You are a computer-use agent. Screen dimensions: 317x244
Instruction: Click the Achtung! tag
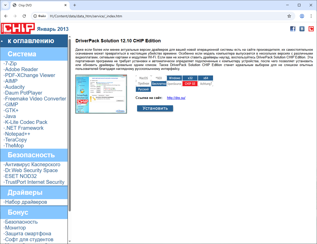point(206,84)
